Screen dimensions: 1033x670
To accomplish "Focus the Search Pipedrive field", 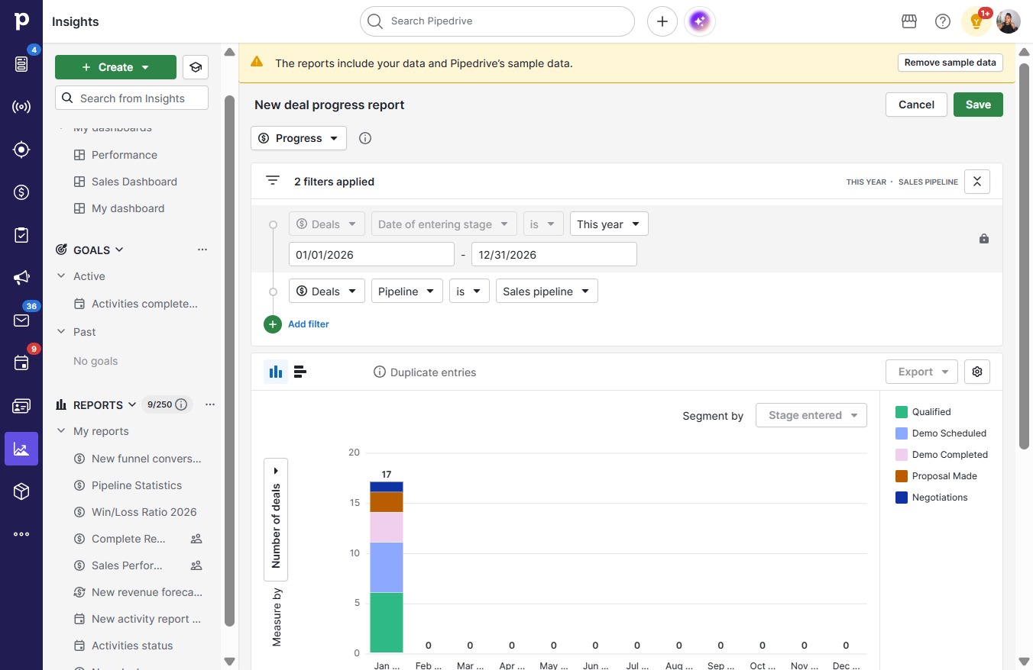I will coord(497,21).
